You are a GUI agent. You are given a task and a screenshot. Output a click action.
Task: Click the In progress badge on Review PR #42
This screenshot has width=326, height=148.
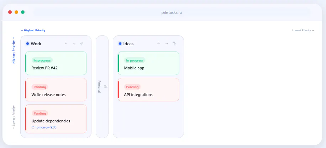(42, 60)
